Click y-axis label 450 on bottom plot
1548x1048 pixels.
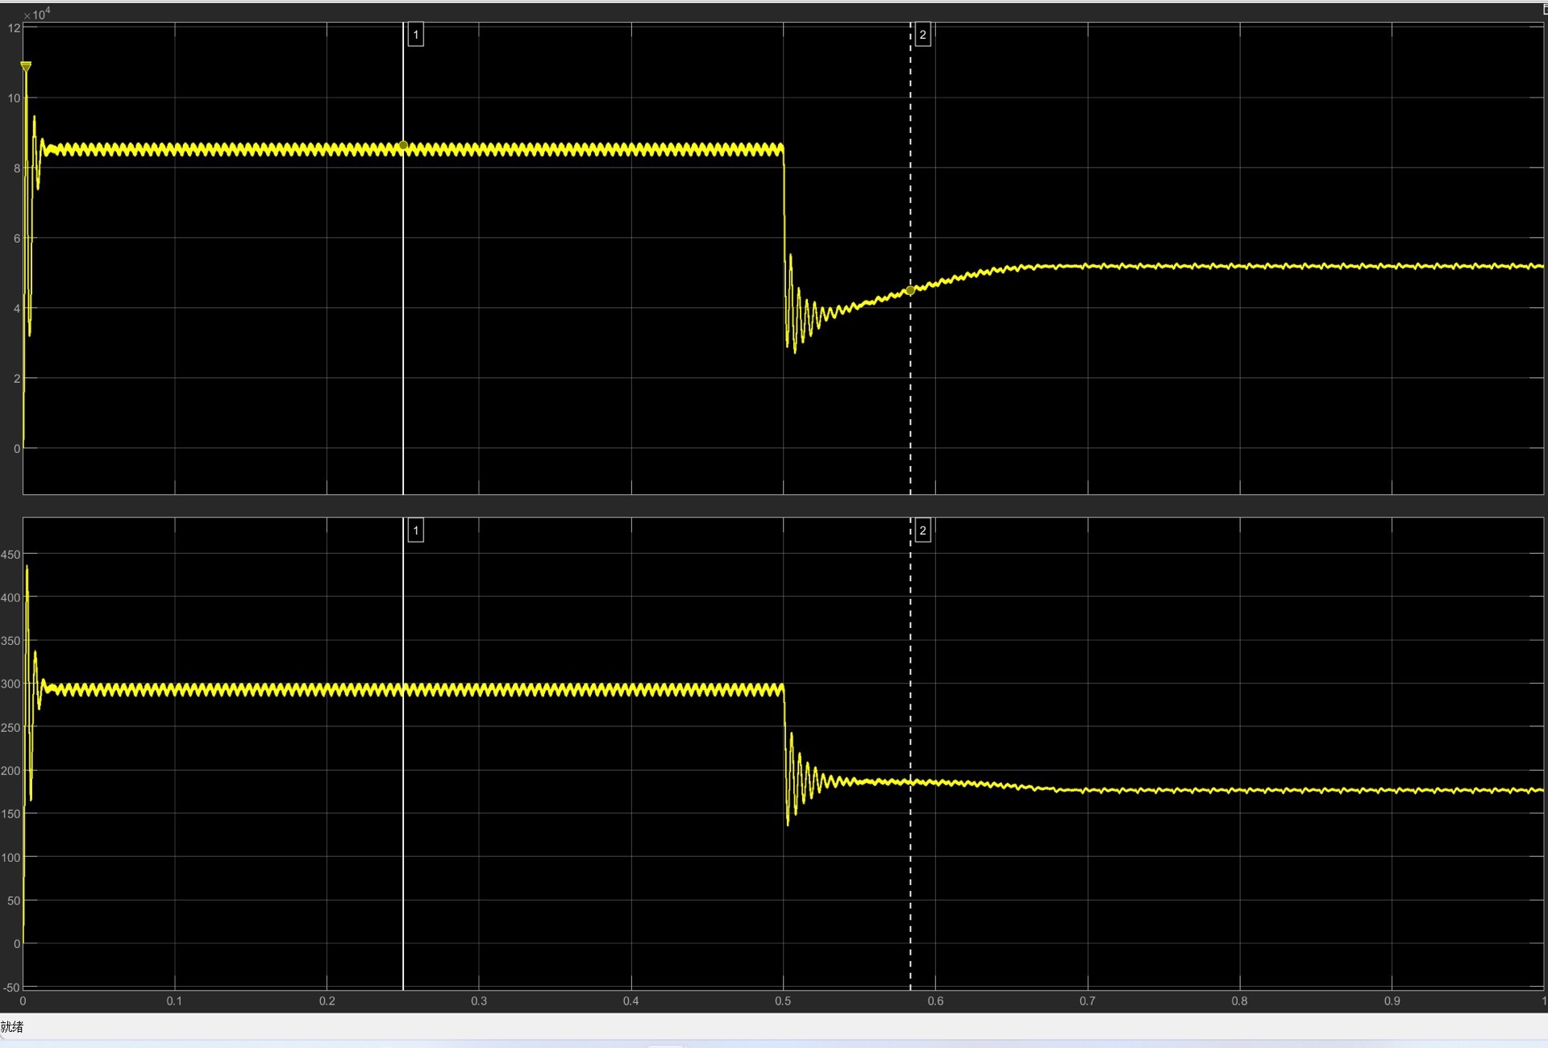click(10, 555)
